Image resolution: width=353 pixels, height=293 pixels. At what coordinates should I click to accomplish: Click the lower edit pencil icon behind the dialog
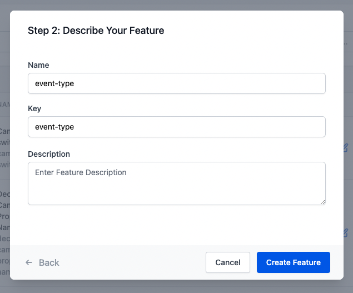point(345,232)
